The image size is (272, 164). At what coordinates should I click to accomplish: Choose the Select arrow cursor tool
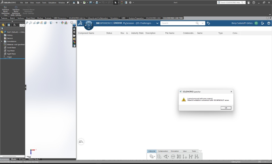tap(116, 3)
